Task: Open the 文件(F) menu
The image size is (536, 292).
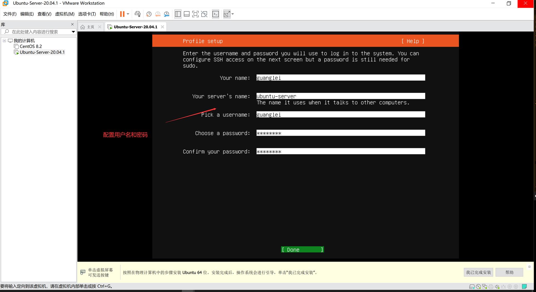Action: click(x=10, y=14)
